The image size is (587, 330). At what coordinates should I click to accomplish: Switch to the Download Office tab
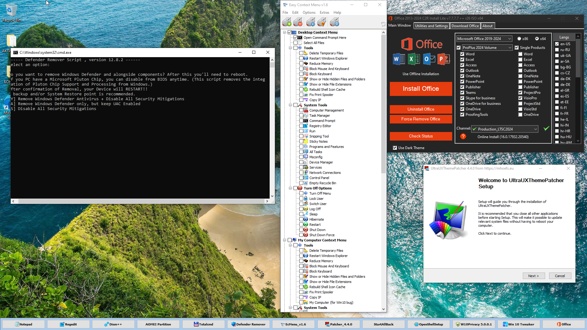click(x=465, y=26)
